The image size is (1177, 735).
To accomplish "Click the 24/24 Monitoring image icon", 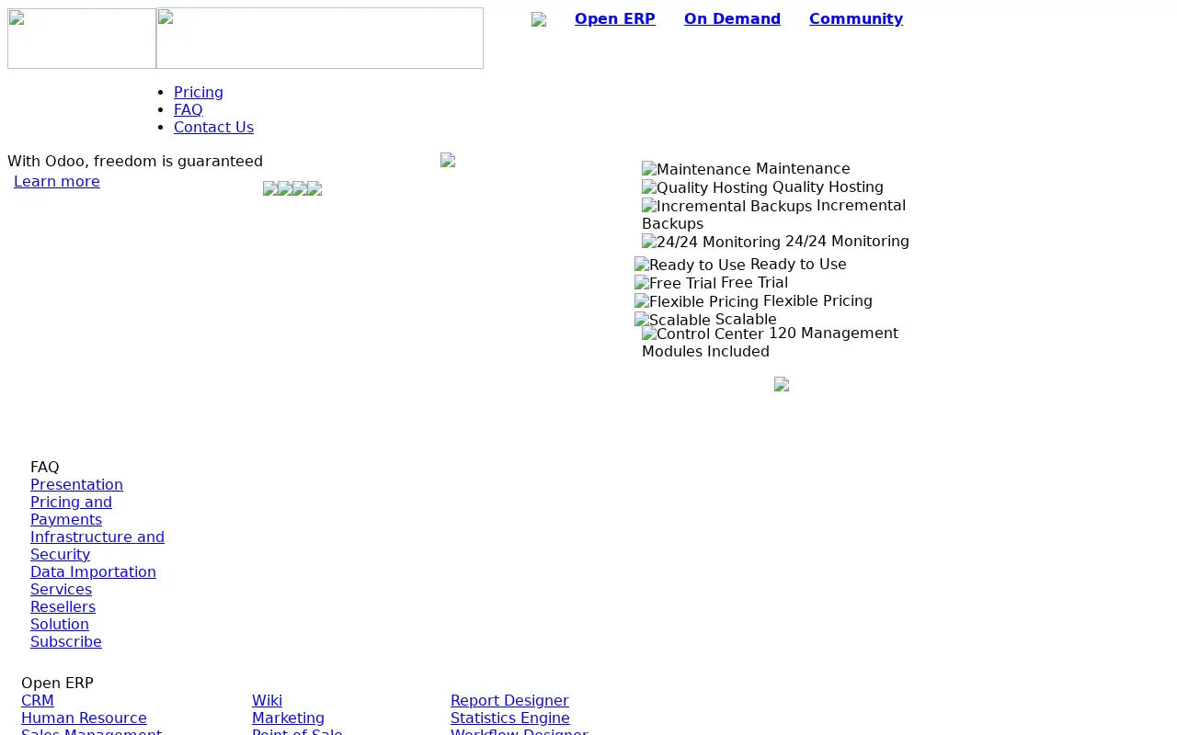I will tap(711, 242).
